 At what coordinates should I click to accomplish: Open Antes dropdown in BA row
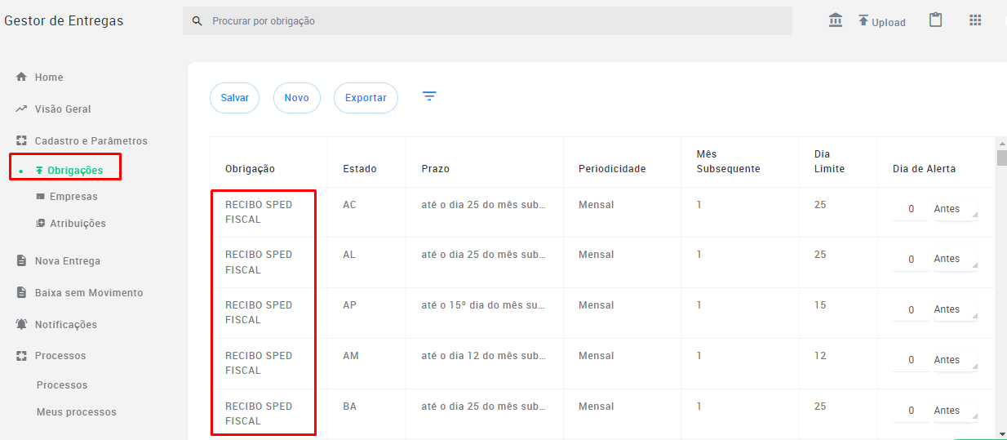point(956,411)
